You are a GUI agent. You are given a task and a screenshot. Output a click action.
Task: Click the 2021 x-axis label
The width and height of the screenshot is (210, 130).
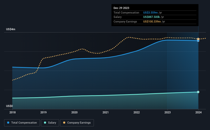(x=106, y=112)
